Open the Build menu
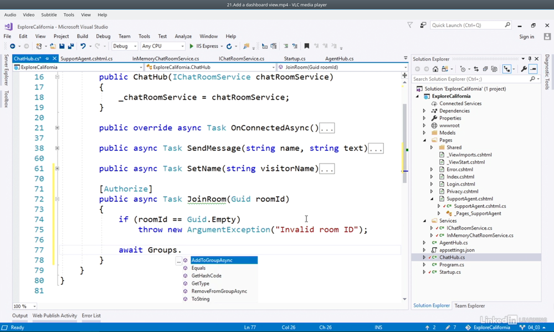 [83, 36]
